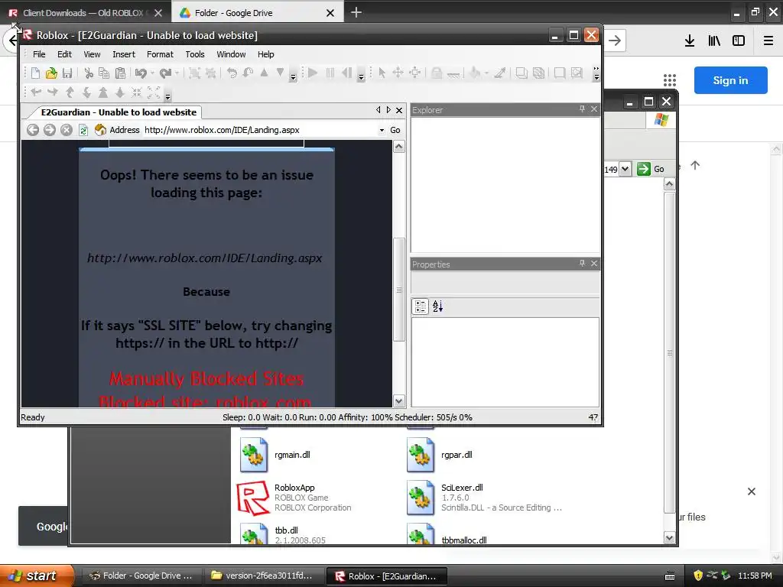Open Firefox library books icon
This screenshot has height=587, width=783.
coord(714,41)
